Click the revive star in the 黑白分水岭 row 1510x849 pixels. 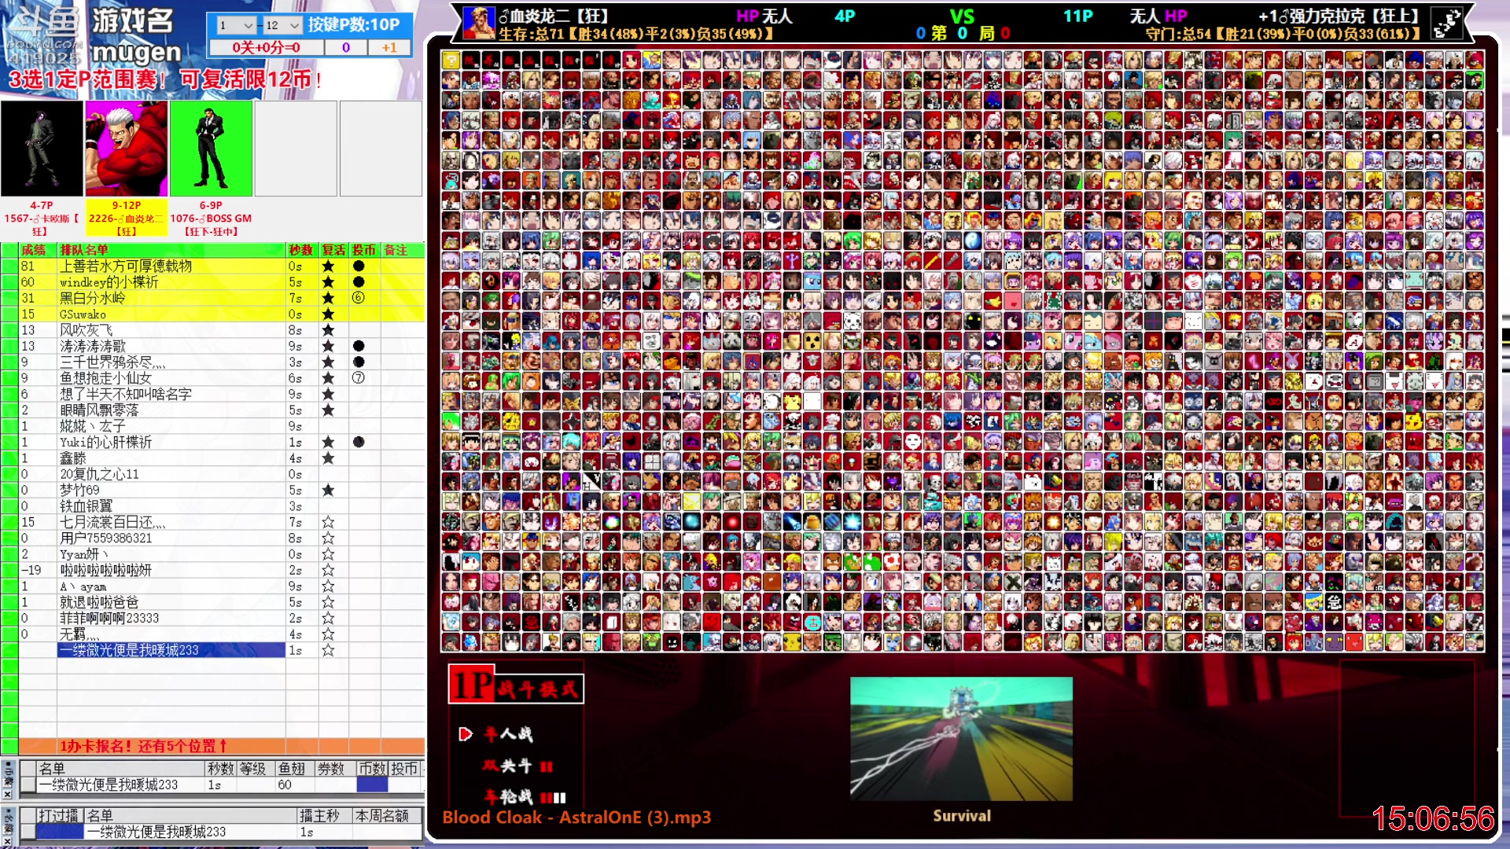328,298
